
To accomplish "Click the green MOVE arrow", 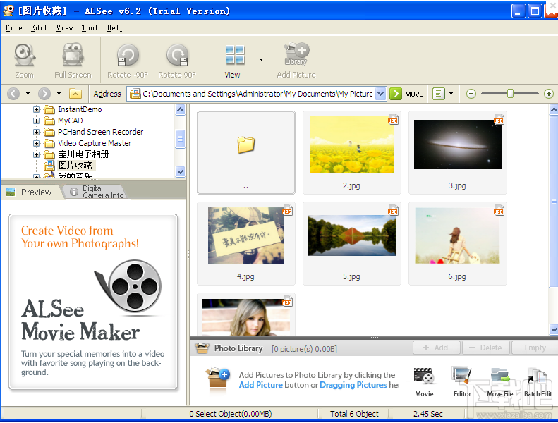I will [395, 94].
